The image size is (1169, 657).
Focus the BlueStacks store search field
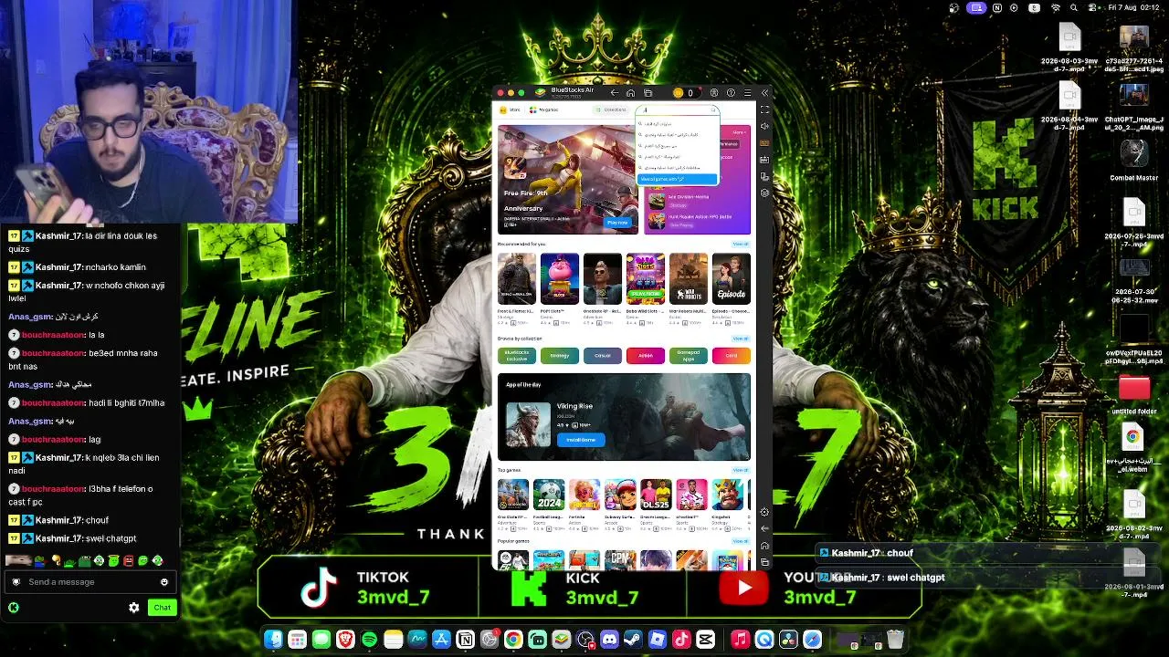(x=678, y=109)
